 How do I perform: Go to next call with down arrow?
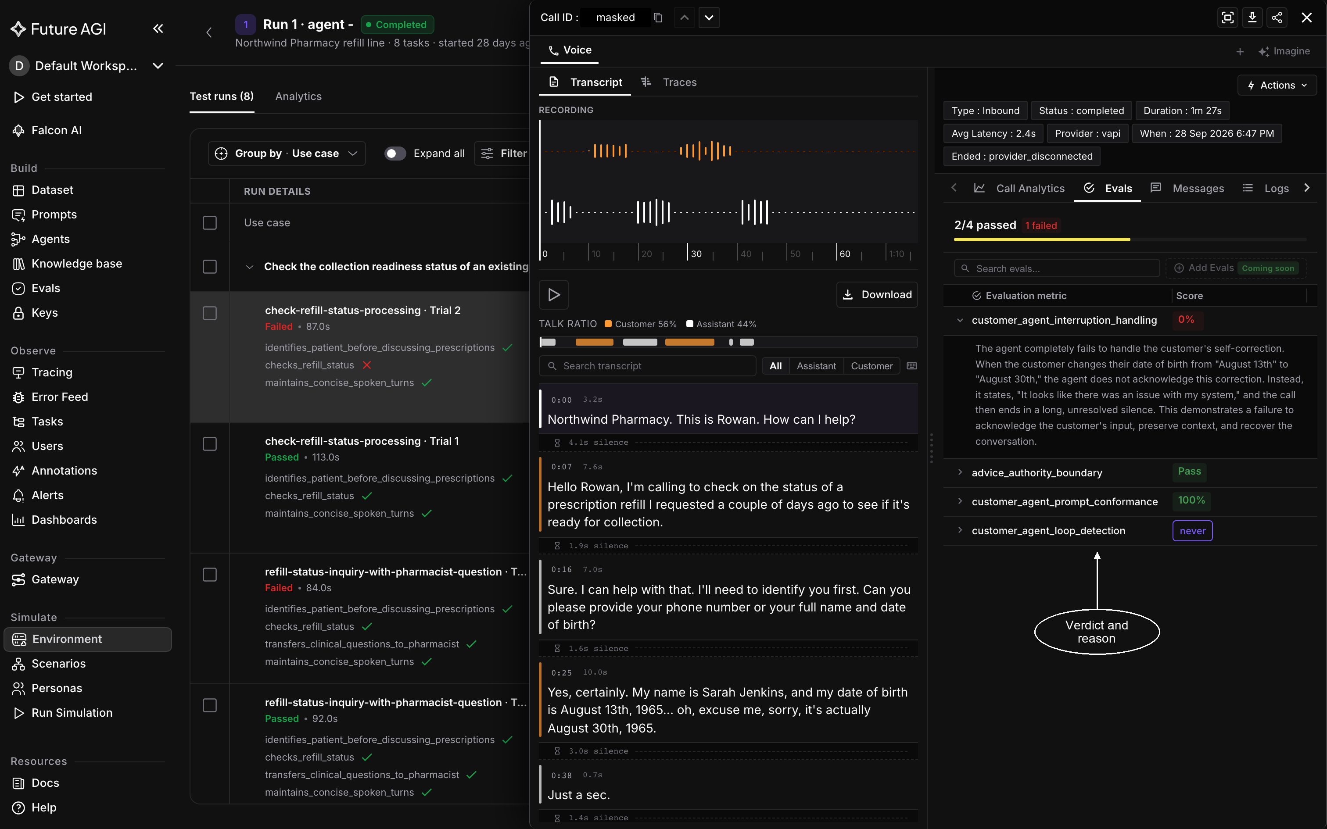tap(709, 18)
